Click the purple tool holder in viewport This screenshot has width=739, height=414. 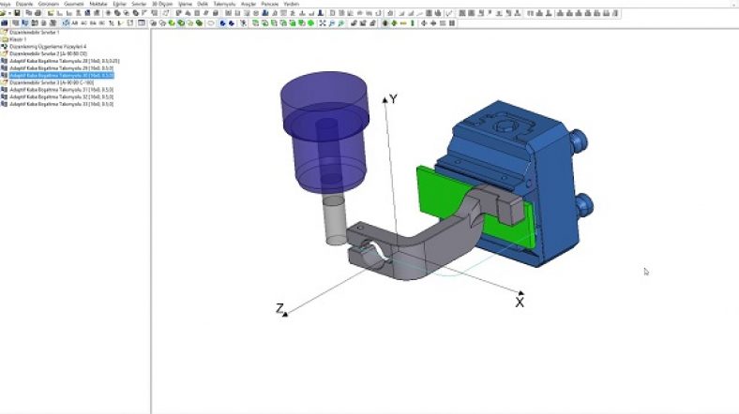[x=324, y=132]
